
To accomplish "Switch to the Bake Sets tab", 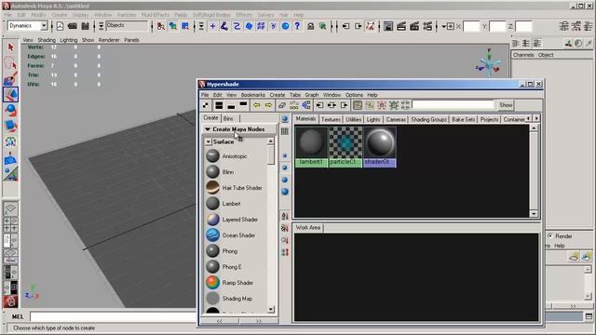I will click(x=464, y=119).
